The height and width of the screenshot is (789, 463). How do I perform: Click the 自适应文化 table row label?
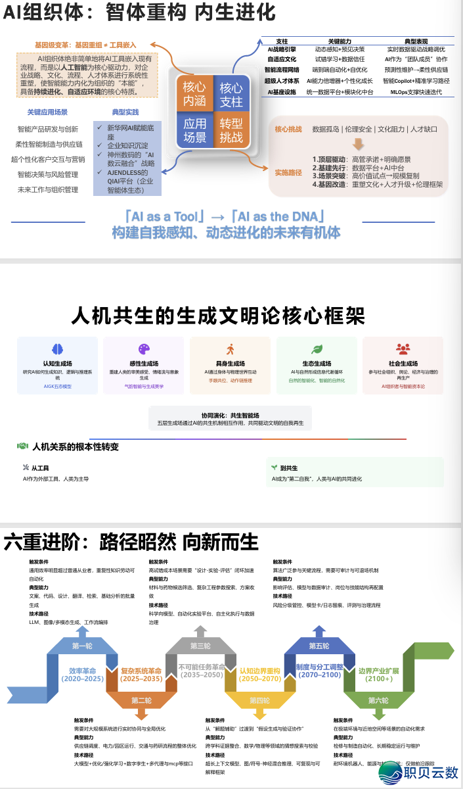282,59
